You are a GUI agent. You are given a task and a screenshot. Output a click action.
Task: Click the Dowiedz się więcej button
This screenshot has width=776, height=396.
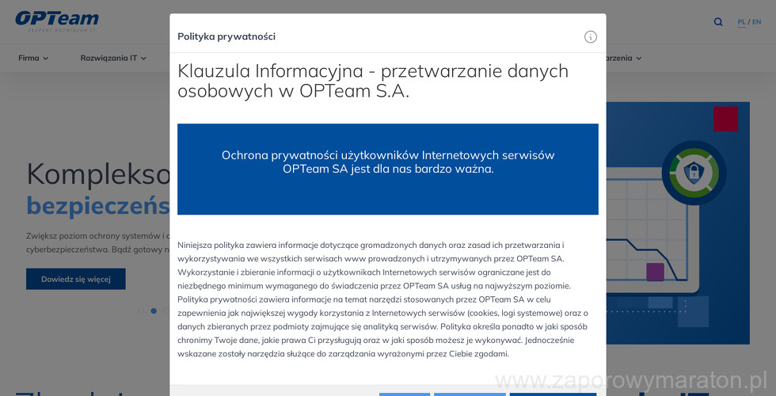76,279
